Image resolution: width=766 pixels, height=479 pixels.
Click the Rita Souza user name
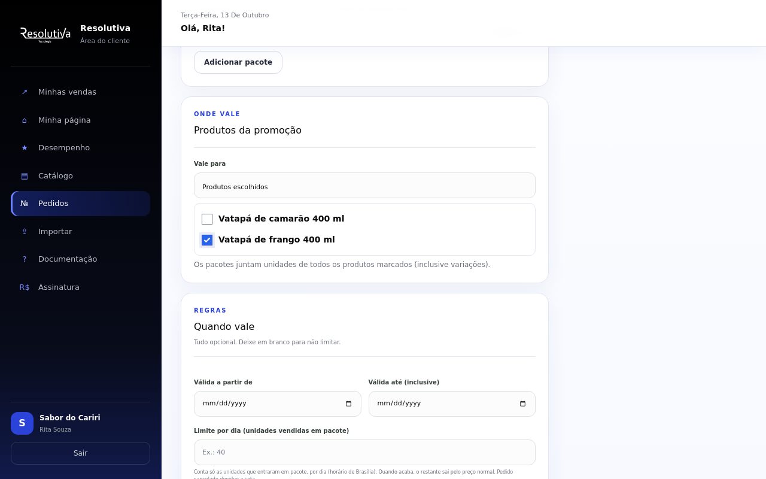point(55,430)
